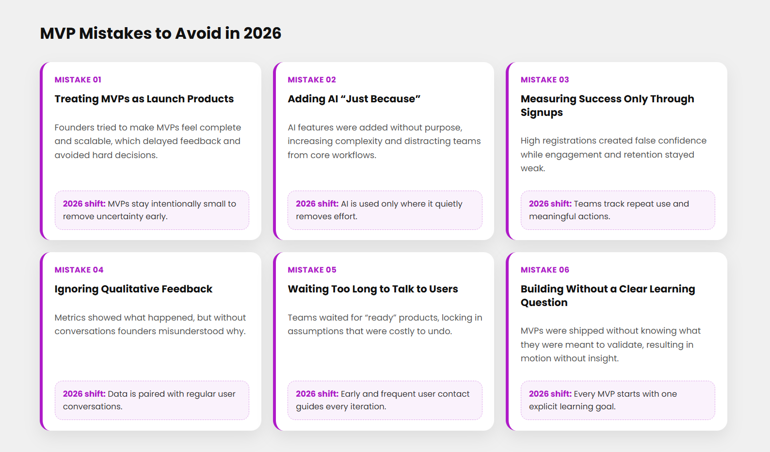
Task: Click the heading Treating MVPs as Launch Products
Action: pyautogui.click(x=144, y=99)
